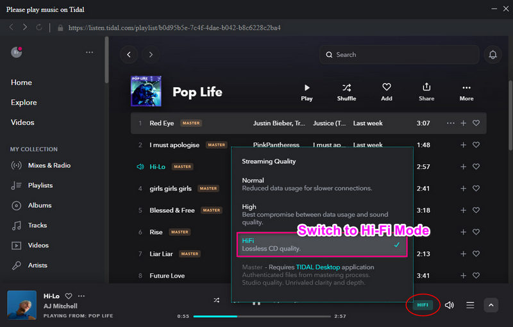Open three-dot menu for Red Eye
The height and width of the screenshot is (327, 513).
point(451,123)
